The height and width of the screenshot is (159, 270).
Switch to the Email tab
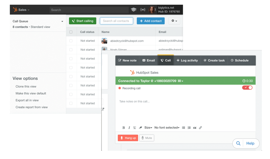[x=149, y=60]
